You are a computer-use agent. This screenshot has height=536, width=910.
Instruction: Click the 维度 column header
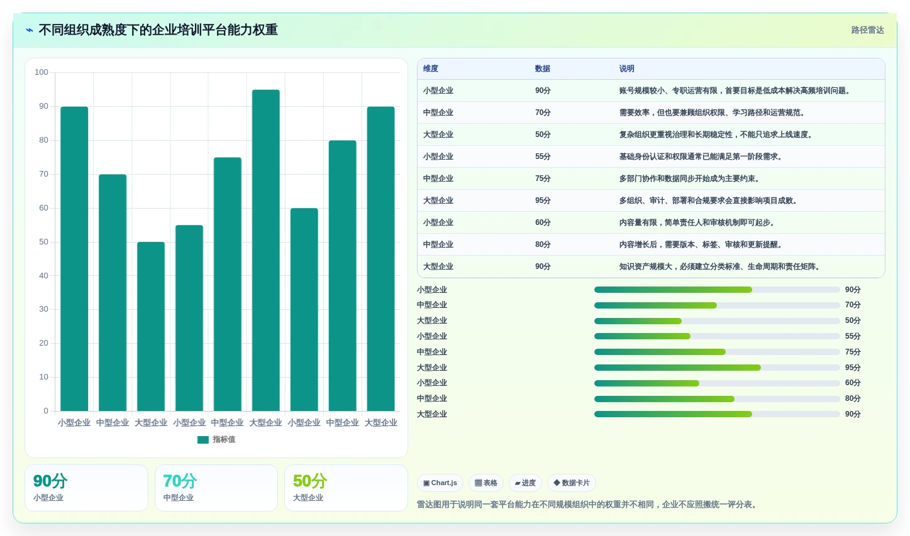(431, 68)
